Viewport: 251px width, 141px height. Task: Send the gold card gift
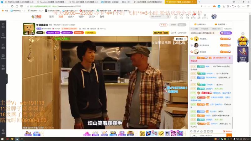click(161, 133)
